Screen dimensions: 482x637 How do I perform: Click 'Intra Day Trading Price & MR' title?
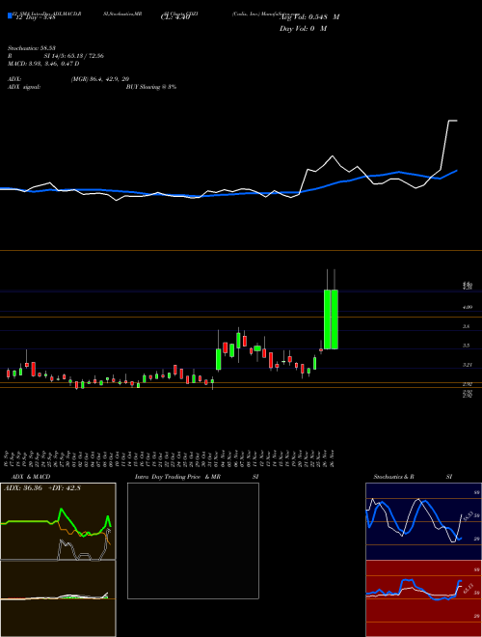coord(177,477)
